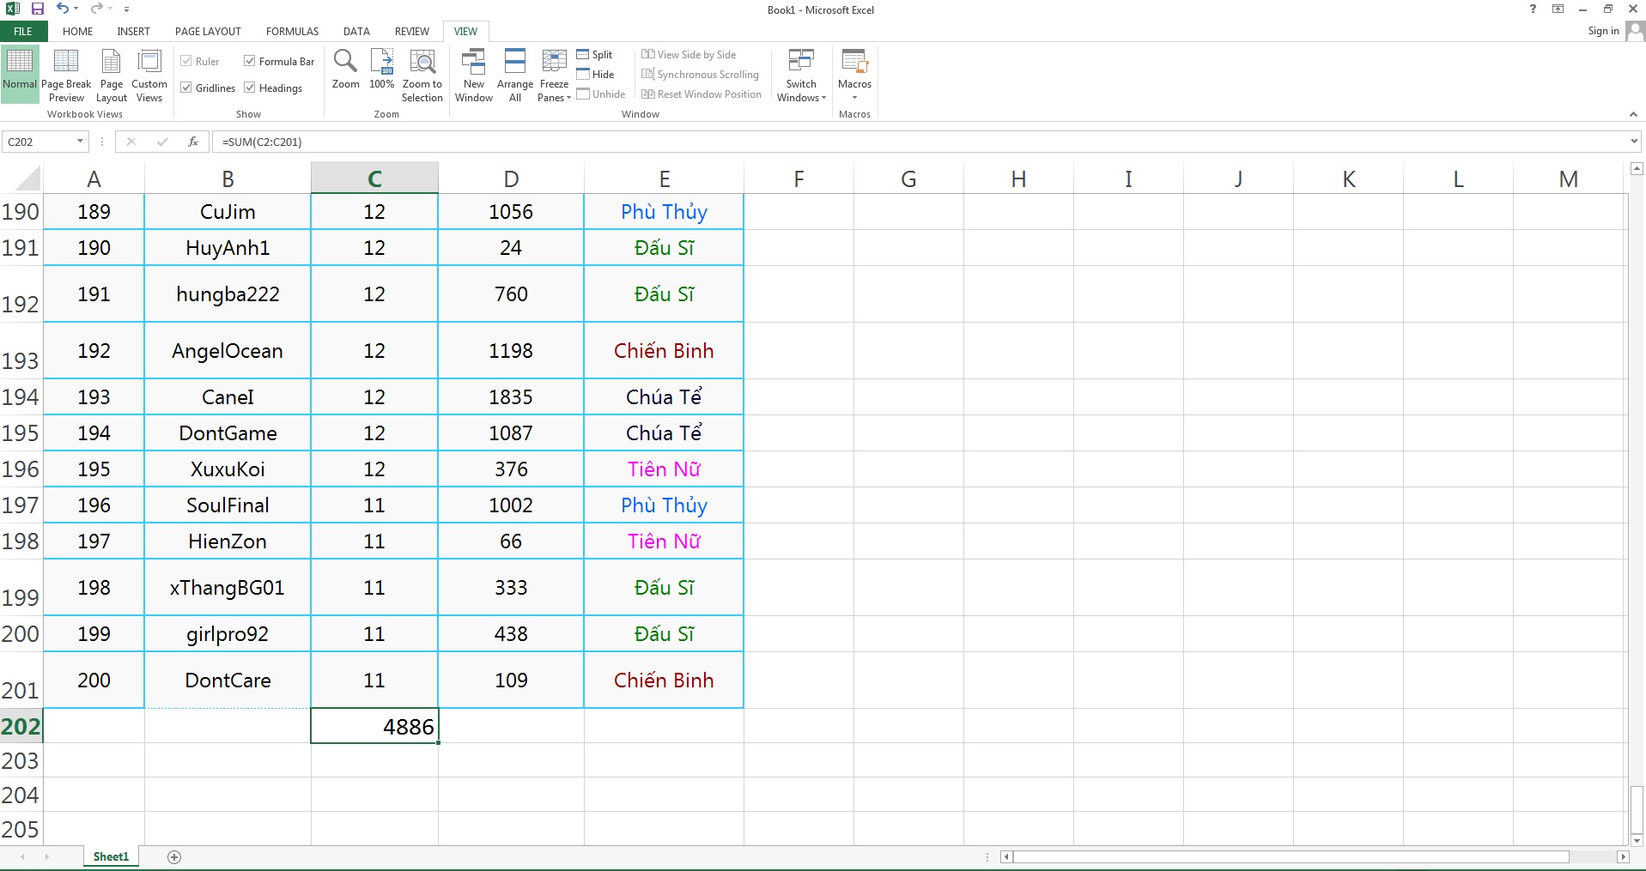The height and width of the screenshot is (871, 1646).
Task: Click Insert Function fx button
Action: [x=193, y=142]
